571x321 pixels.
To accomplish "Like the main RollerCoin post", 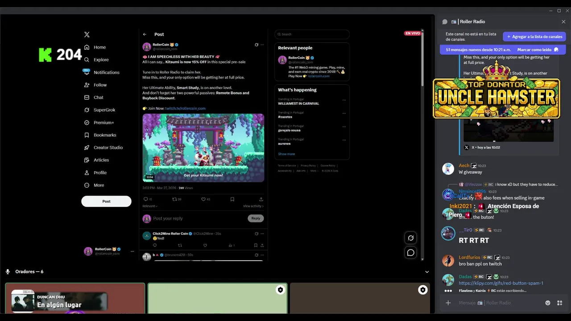I will (x=203, y=199).
